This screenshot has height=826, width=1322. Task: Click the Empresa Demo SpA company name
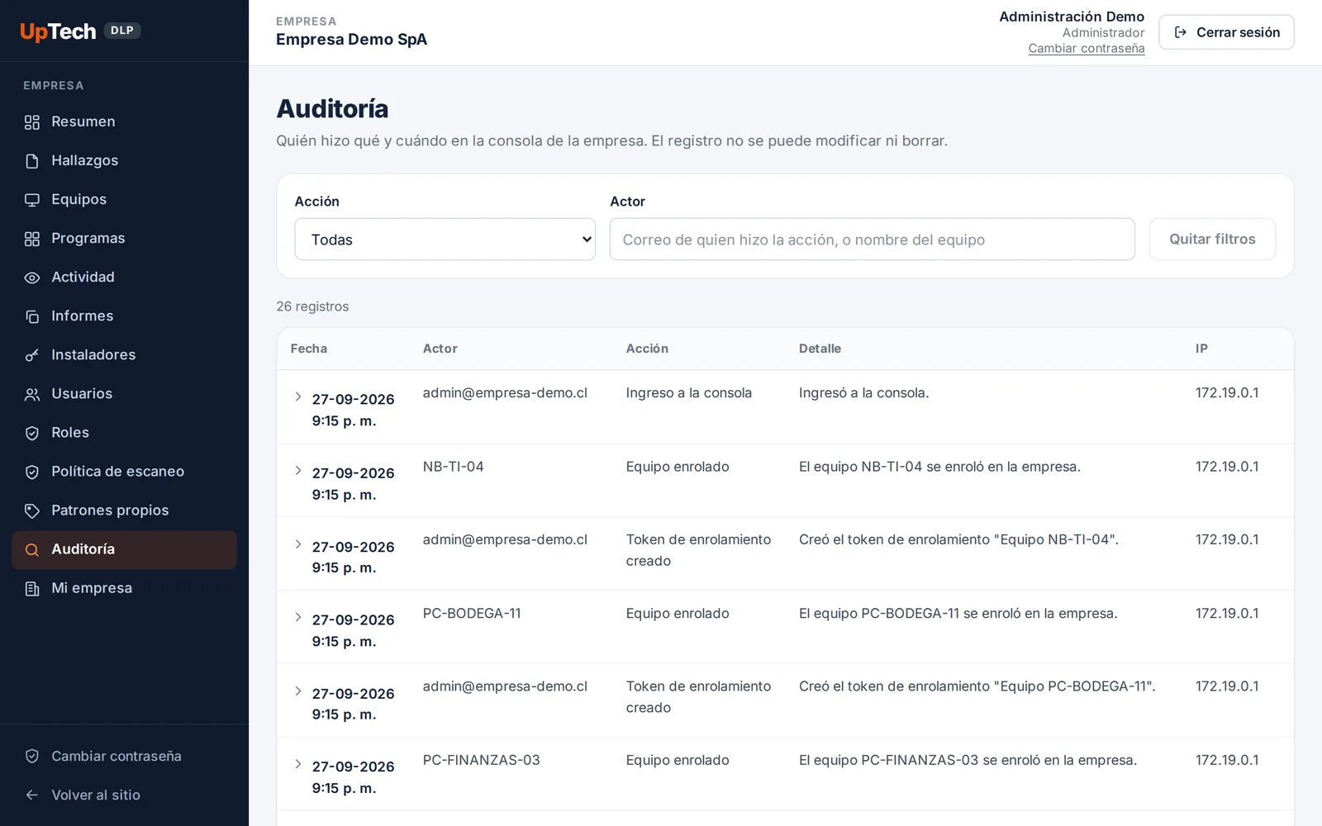point(351,40)
